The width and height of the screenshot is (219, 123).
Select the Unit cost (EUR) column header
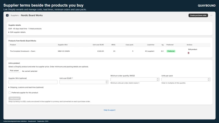pyautogui.click(x=98, y=45)
